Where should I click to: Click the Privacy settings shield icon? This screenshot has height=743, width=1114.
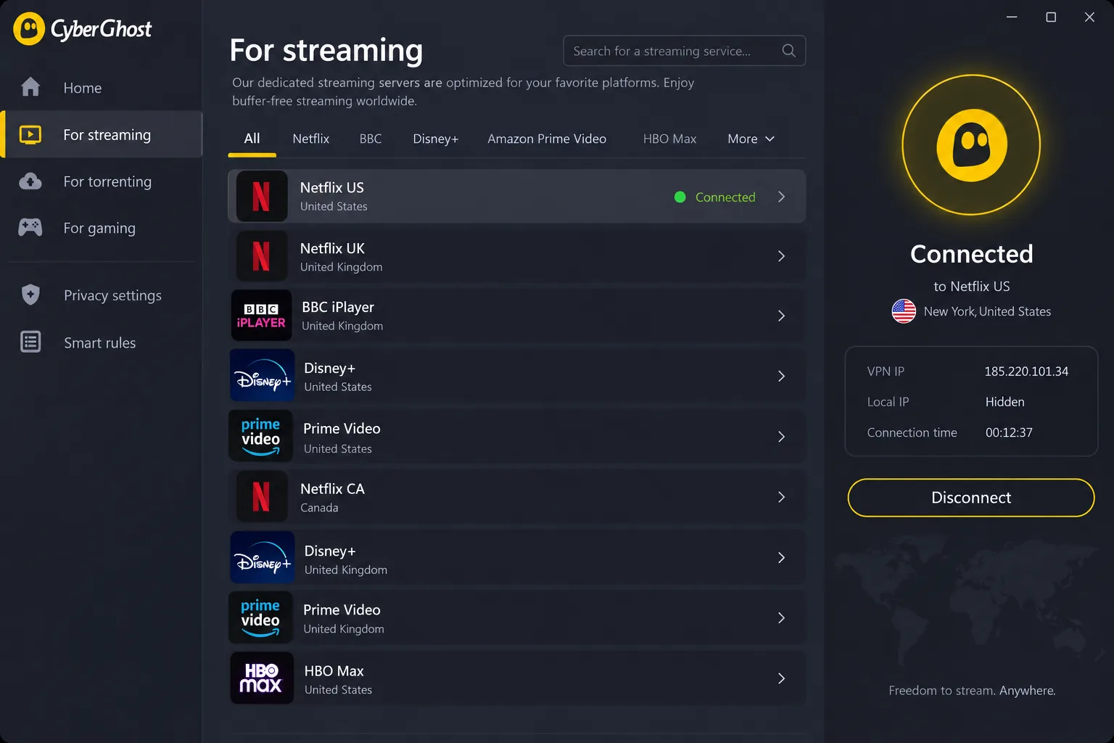coord(30,295)
